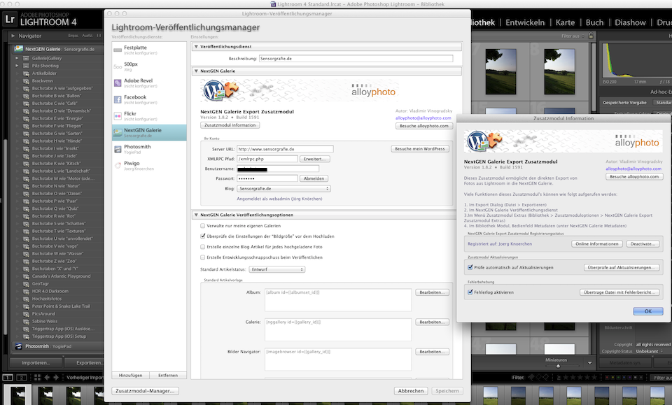Click the Abmelden button
The height and width of the screenshot is (405, 672).
click(x=314, y=178)
